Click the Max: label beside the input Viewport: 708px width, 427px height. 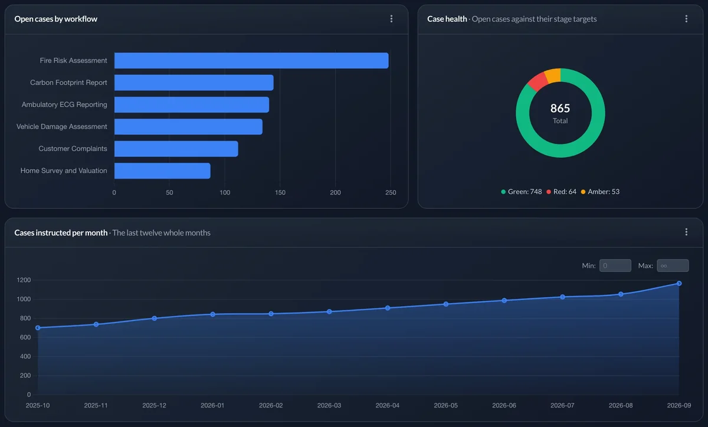click(x=645, y=265)
